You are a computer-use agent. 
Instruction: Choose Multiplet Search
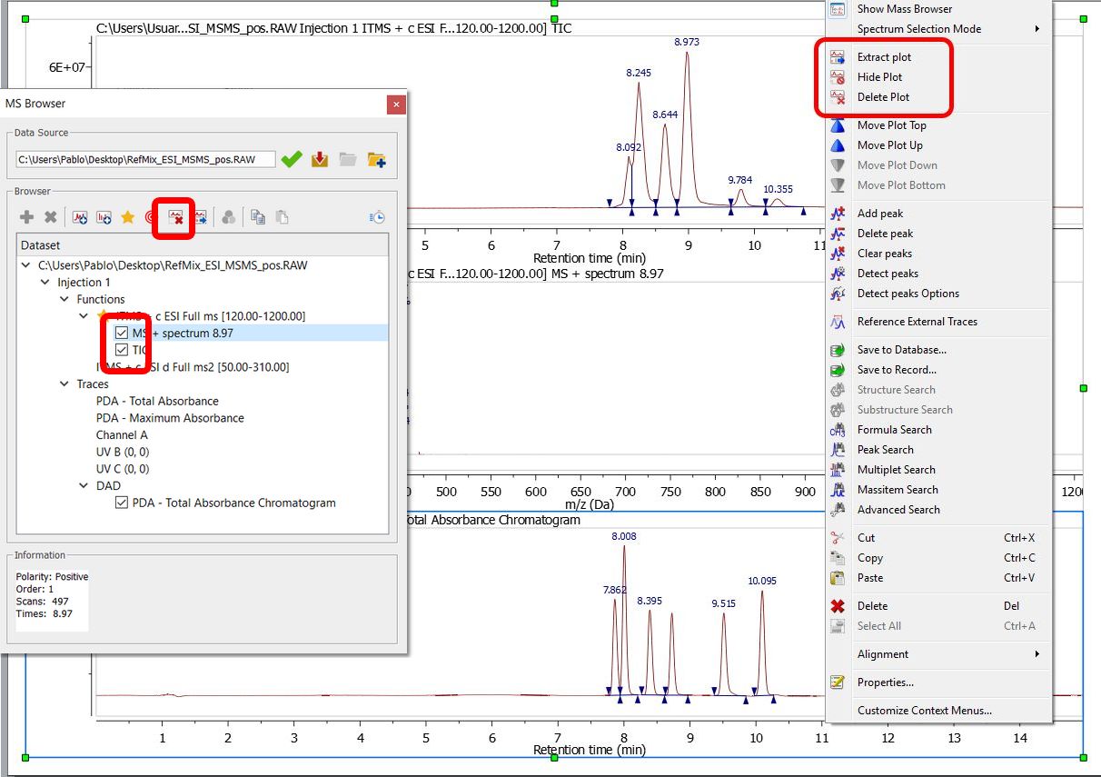(x=938, y=470)
